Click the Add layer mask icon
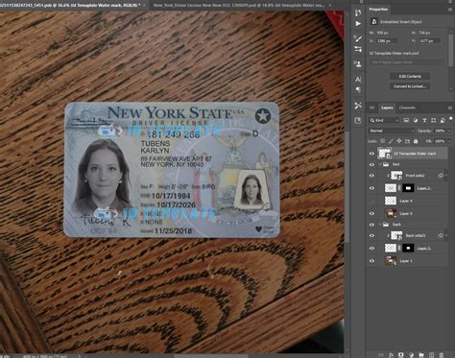The height and width of the screenshot is (358, 455). (x=401, y=355)
